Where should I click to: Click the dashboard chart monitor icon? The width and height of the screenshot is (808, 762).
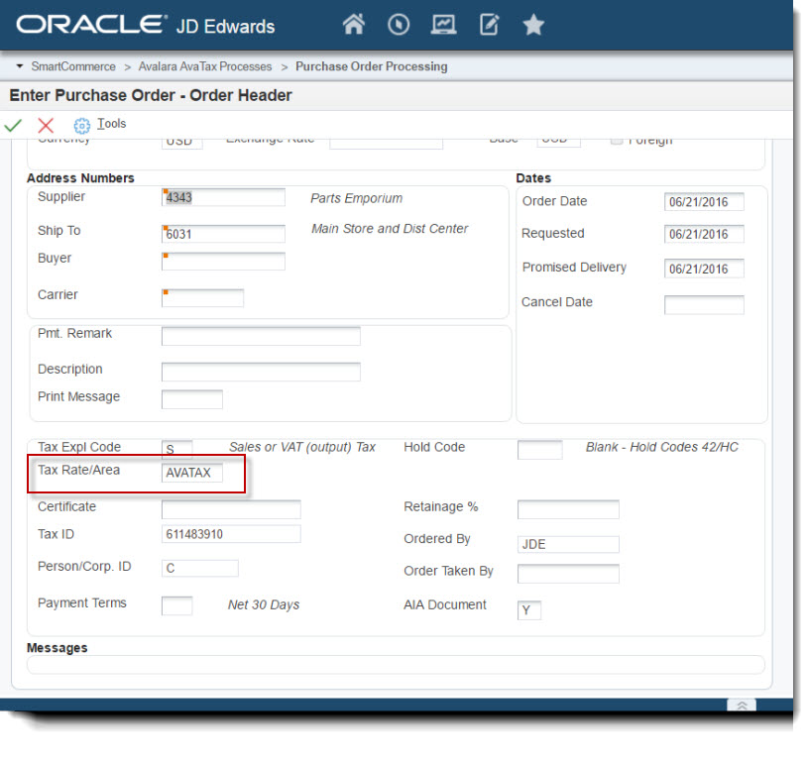click(443, 25)
